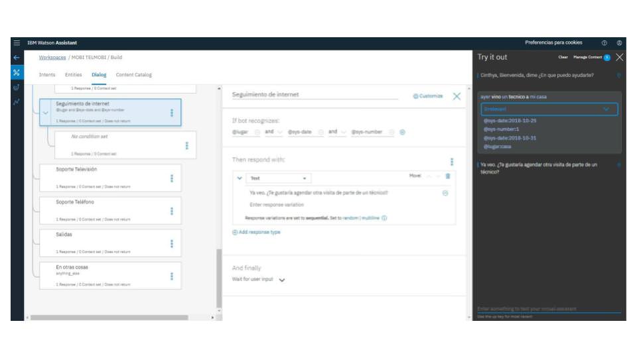
Task: Open options menu for Soporte Teléfono node
Action: 172,211
